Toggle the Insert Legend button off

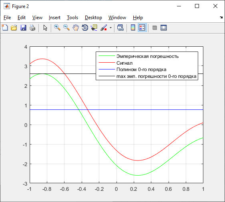pyautogui.click(x=142, y=28)
